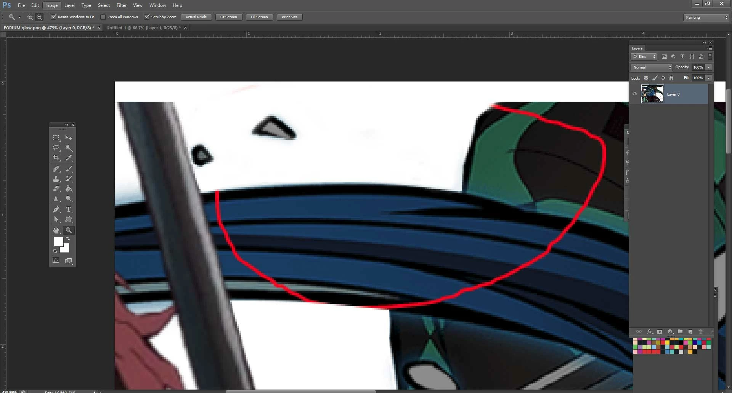Screen dimensions: 732x393
Task: Collapse the Layers panel with double arrows
Action: pos(705,43)
